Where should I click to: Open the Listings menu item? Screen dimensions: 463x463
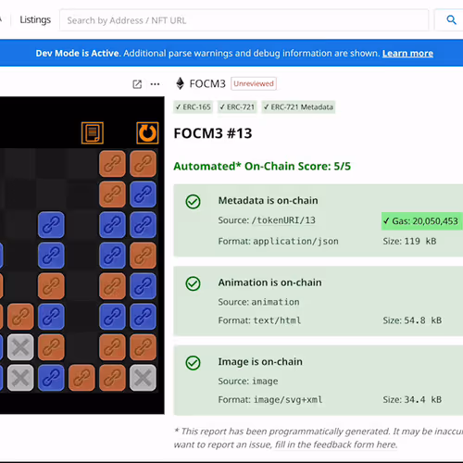point(35,19)
